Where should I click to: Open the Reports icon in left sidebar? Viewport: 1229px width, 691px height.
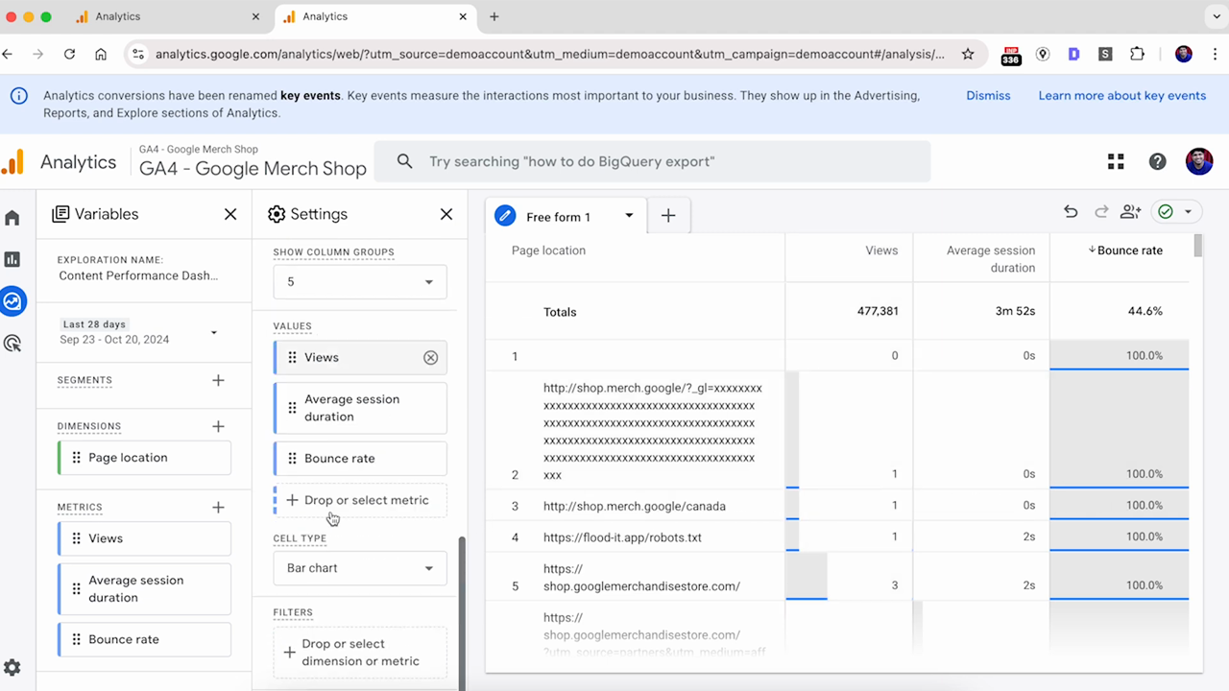pyautogui.click(x=12, y=259)
